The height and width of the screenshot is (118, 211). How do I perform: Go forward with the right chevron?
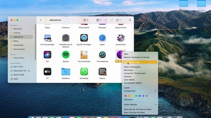46,20
